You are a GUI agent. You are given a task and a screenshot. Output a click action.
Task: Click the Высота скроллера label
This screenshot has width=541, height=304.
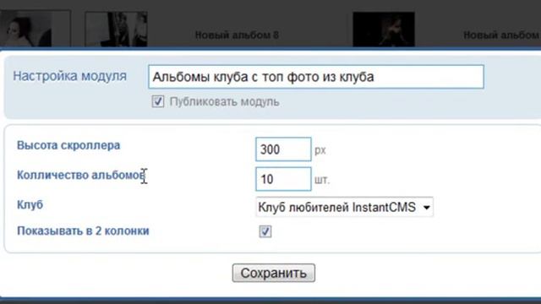click(x=68, y=145)
